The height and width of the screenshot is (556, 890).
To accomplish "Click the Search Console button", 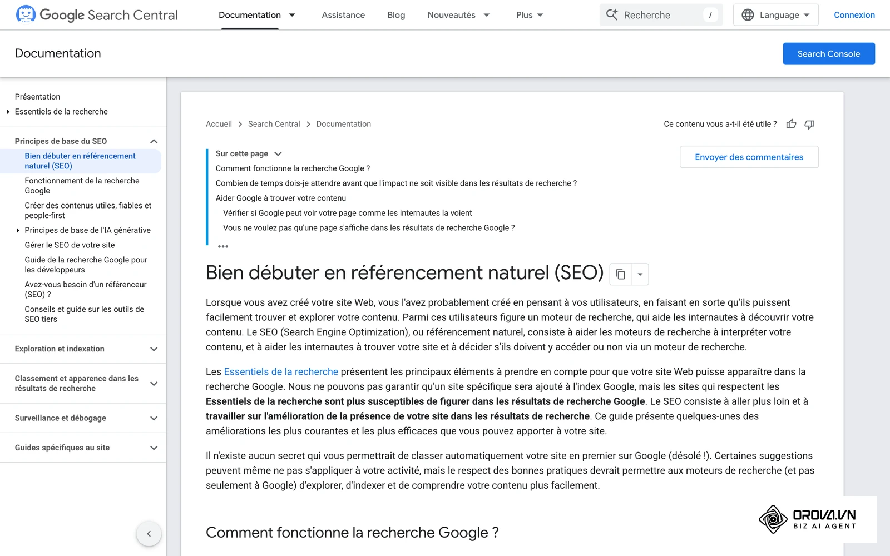I will tap(829, 54).
